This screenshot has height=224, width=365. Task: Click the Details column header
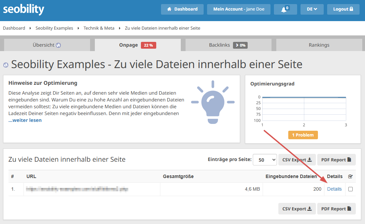coord(335,176)
